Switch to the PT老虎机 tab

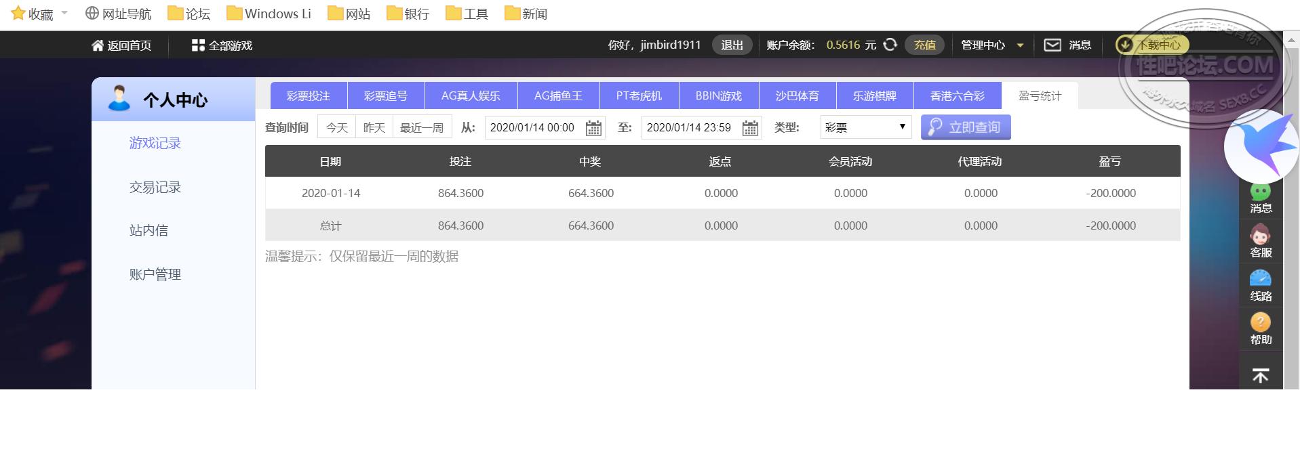[639, 95]
